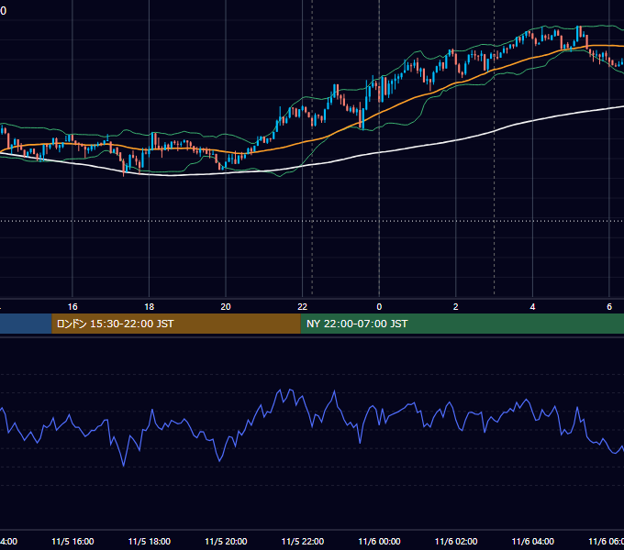Screen dimensions: 624x550
Task: Click the blue session band before ロンドン
Action: click(x=26, y=324)
